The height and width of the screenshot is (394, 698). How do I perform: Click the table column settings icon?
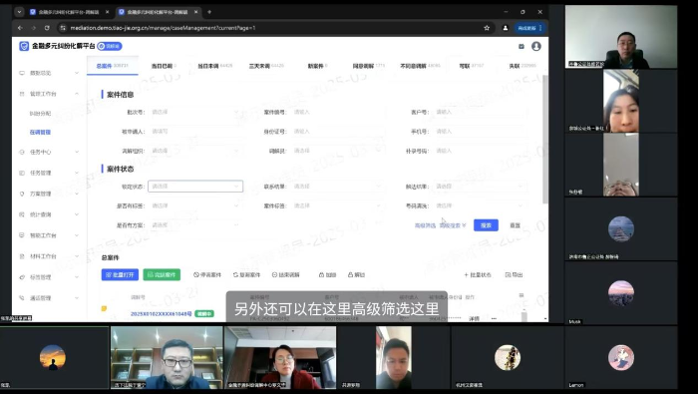click(522, 295)
